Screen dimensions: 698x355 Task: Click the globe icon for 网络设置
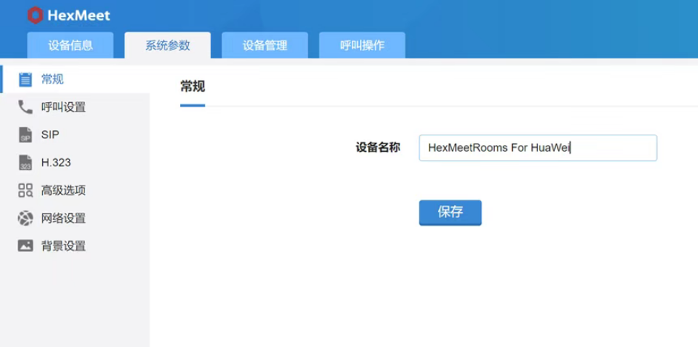(25, 218)
